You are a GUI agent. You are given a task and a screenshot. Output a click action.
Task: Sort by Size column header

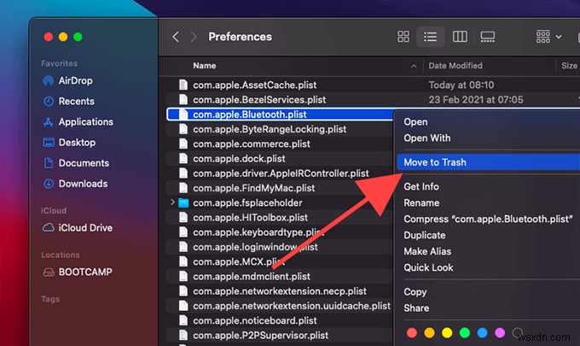(x=569, y=66)
